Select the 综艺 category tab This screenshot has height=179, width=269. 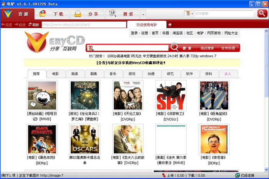pos(170,74)
